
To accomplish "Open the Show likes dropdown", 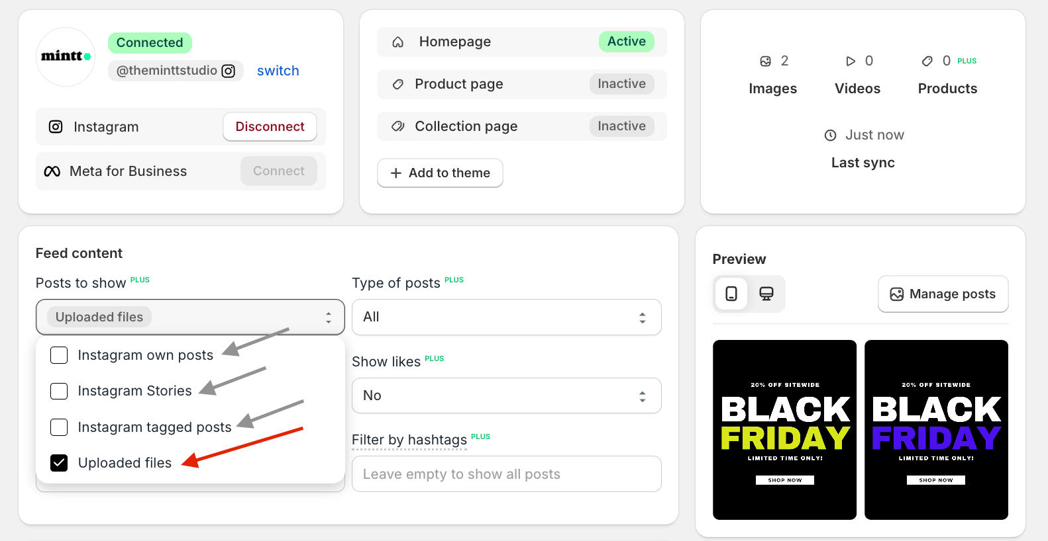I will pos(506,395).
